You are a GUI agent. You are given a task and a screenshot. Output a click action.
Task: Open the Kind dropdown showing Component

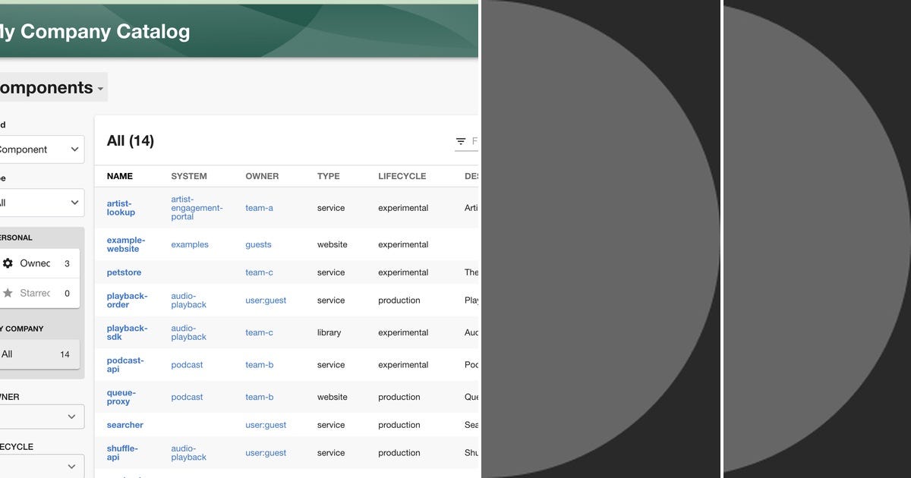(x=38, y=149)
